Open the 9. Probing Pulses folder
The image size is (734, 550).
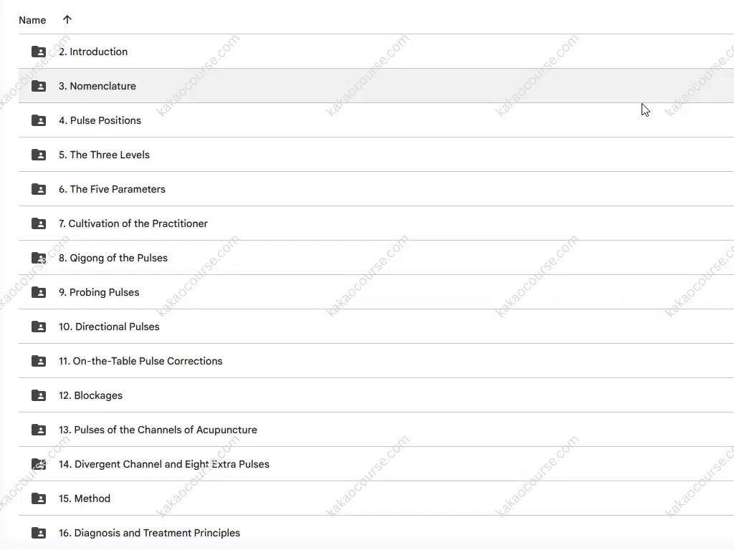pos(99,292)
